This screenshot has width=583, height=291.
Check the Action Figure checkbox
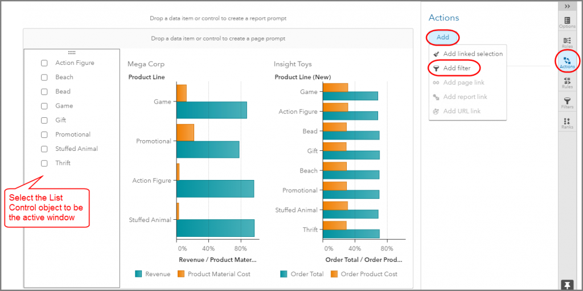[x=44, y=63]
